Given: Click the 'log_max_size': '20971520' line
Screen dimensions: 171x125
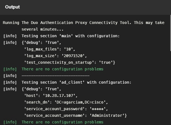Looking at the screenshot, I should 55,56.
